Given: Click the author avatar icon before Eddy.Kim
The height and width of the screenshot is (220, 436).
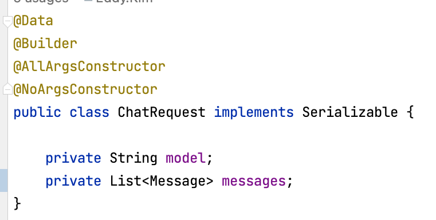Looking at the screenshot, I should pos(88,1).
